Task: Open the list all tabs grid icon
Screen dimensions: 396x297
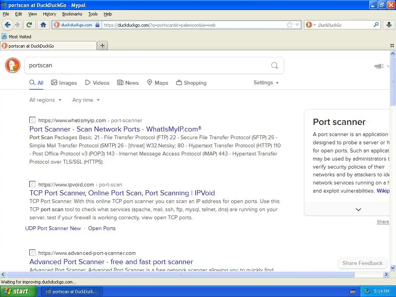Action: pyautogui.click(x=392, y=46)
